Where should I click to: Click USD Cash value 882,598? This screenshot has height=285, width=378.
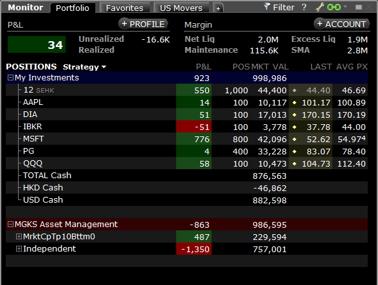269,201
